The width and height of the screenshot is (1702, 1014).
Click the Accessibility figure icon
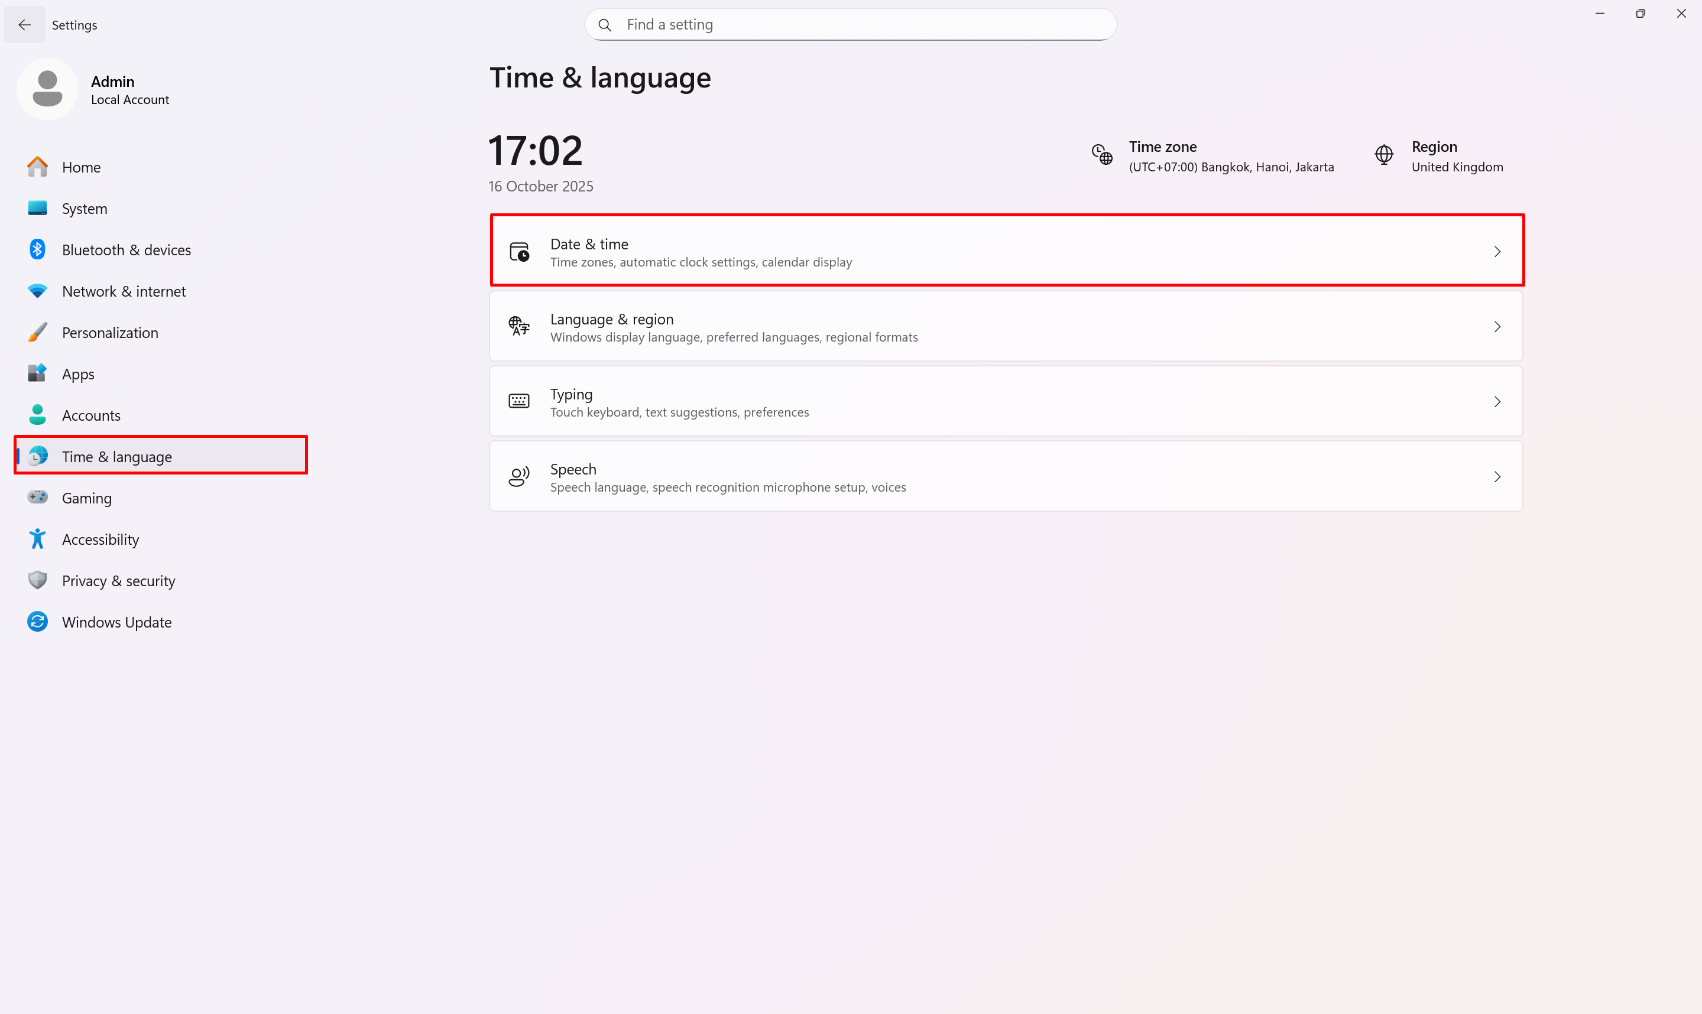point(38,539)
